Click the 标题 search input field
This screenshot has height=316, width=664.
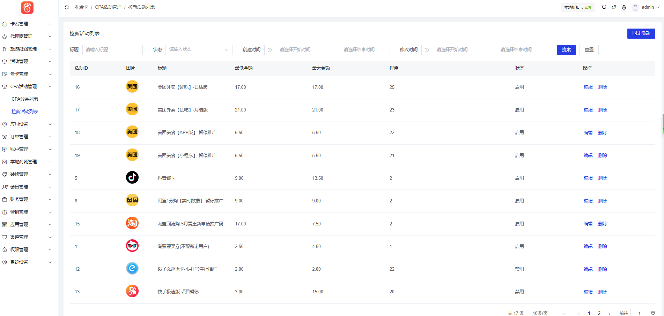112,50
